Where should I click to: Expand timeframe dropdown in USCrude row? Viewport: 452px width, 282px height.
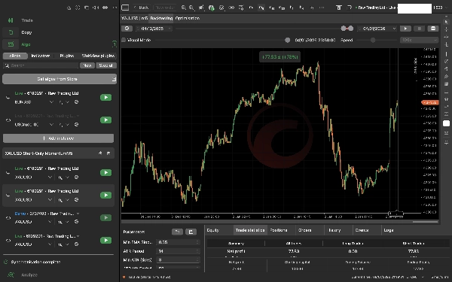point(68,124)
